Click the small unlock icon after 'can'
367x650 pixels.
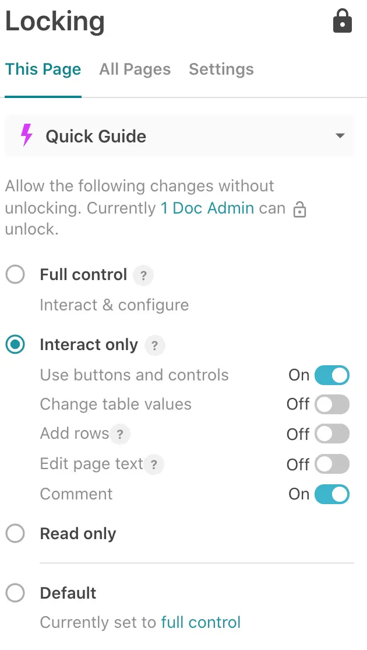click(x=299, y=209)
